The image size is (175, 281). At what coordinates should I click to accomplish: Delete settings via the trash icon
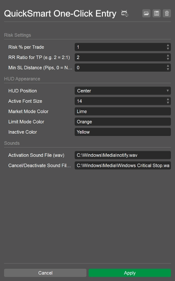point(167,13)
